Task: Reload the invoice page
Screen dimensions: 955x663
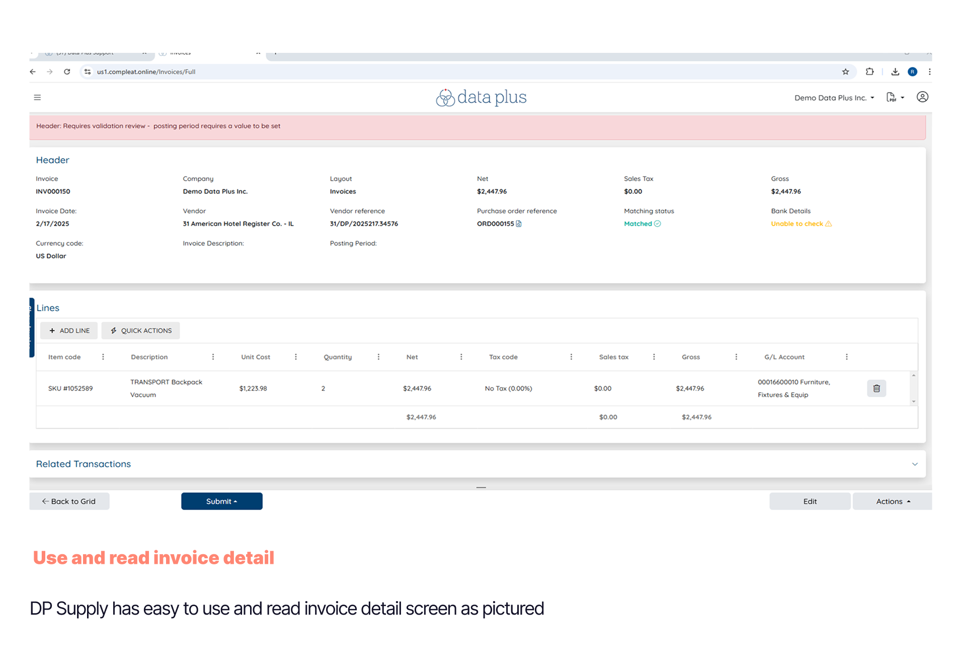Action: (x=67, y=71)
